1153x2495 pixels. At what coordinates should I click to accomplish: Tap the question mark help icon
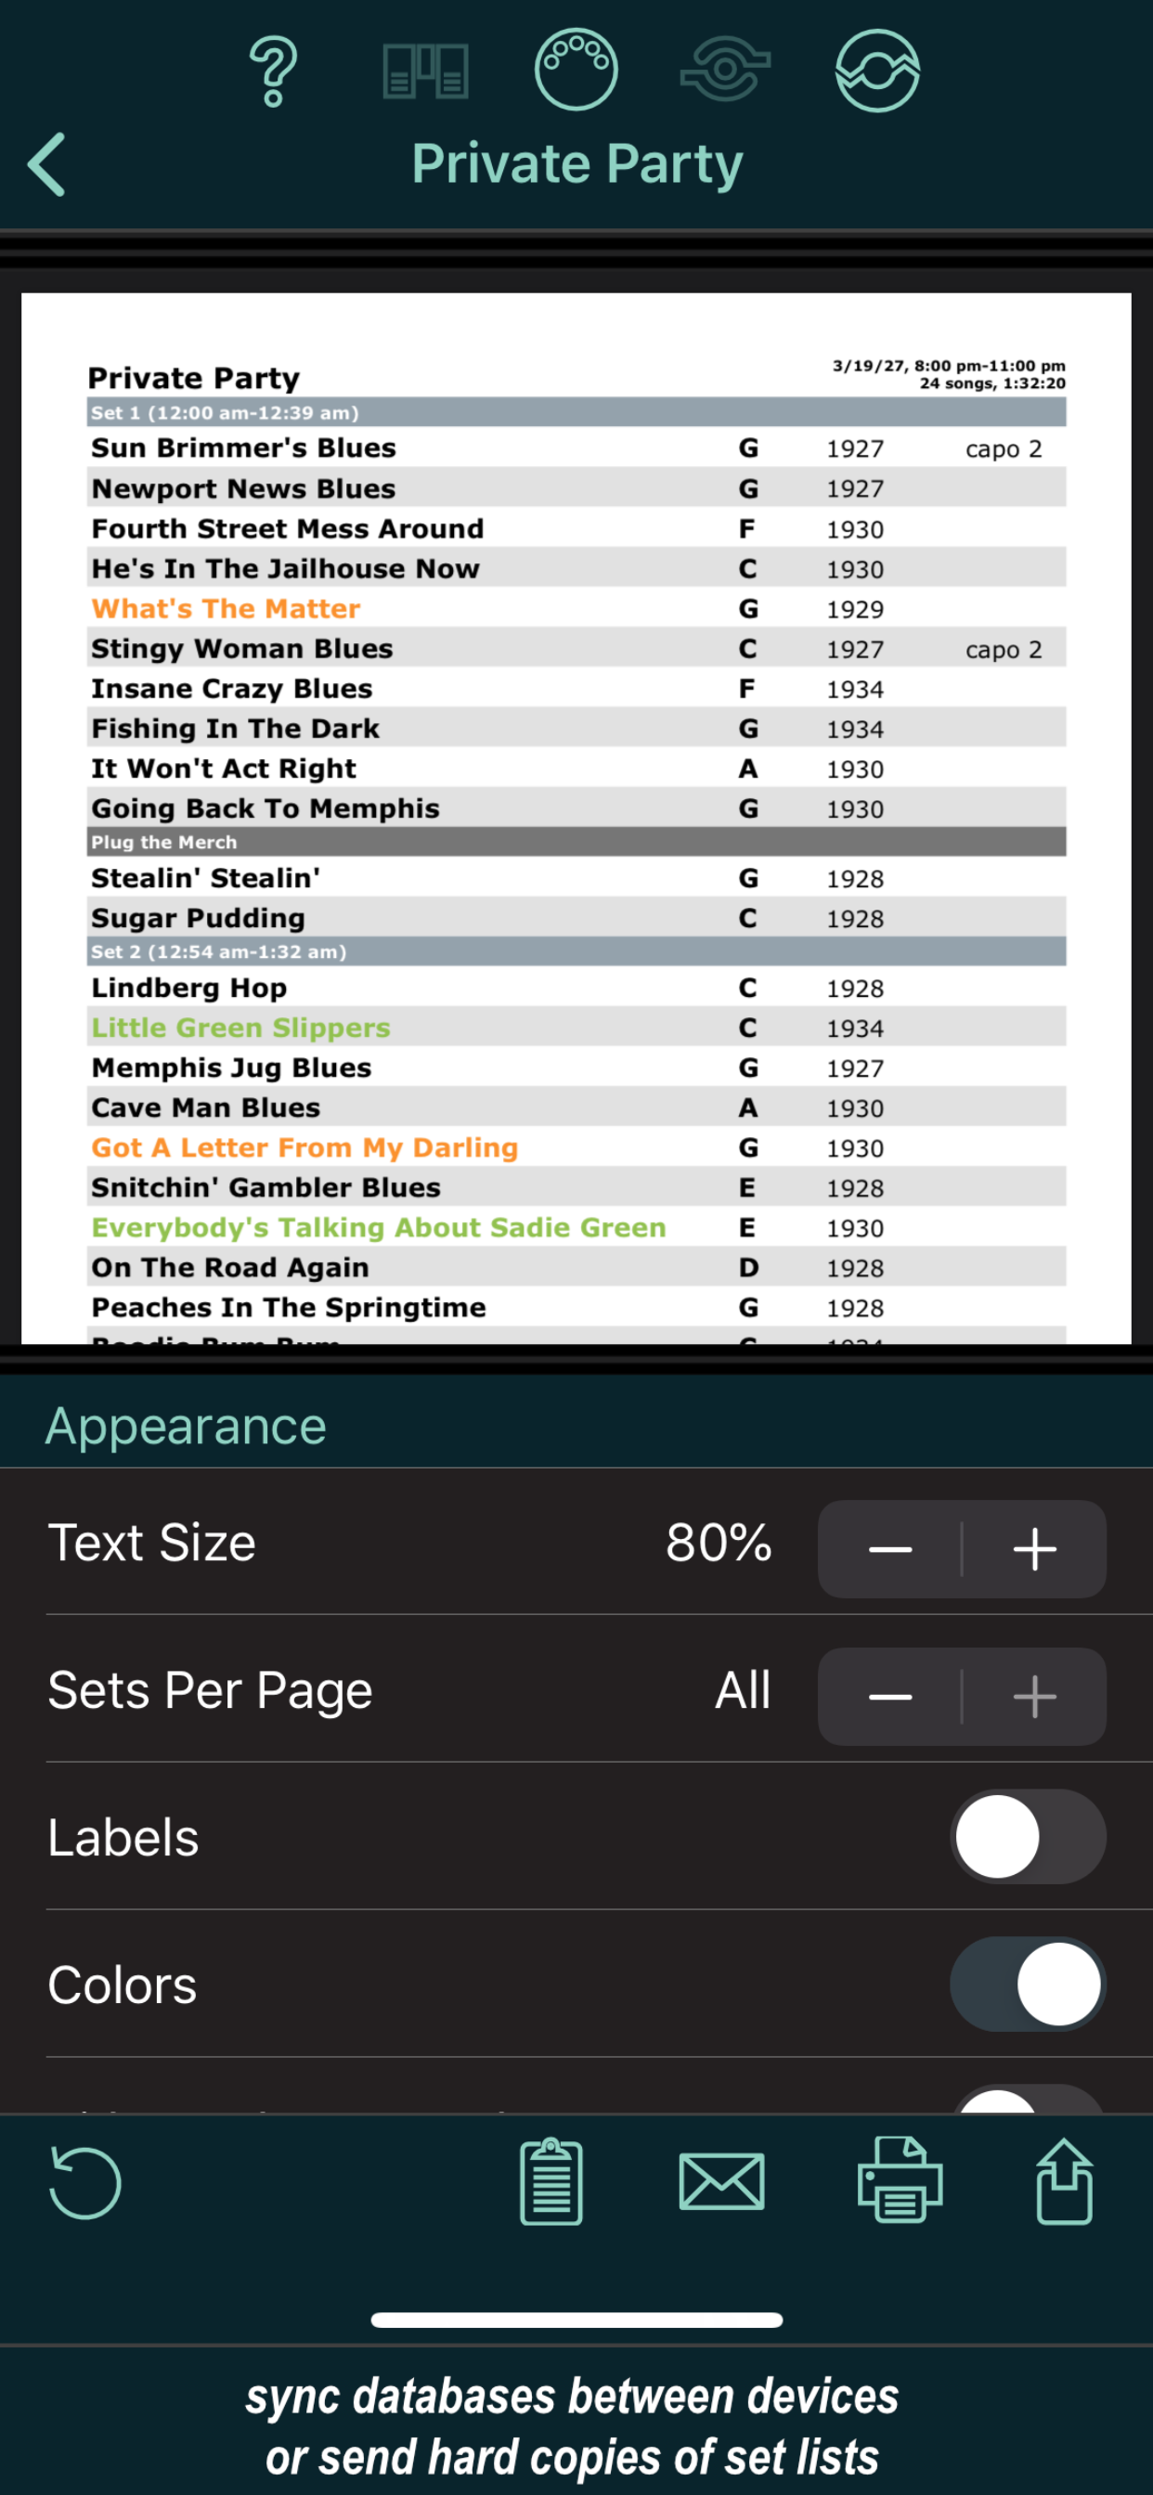pos(273,71)
